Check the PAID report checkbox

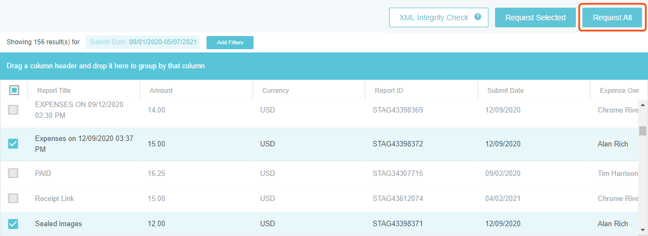pyautogui.click(x=13, y=173)
